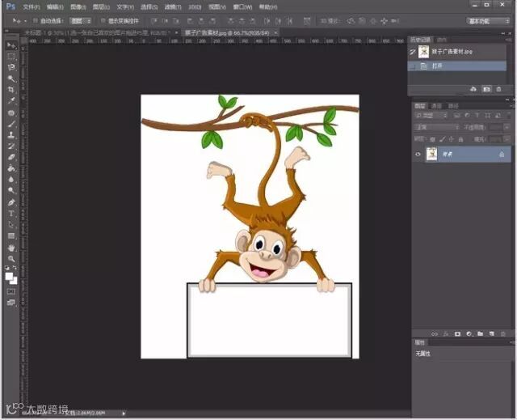Click the 背景 layer thumbnail

432,154
